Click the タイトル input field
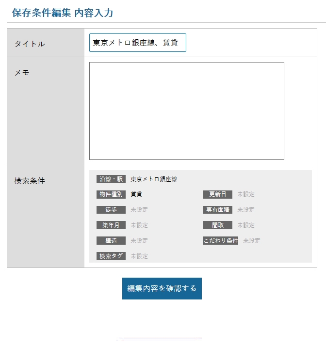 coord(137,43)
